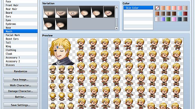This screenshot has width=195, height=109.
Task: Select the orange-brown color swatch
Action: (x=157, y=14)
